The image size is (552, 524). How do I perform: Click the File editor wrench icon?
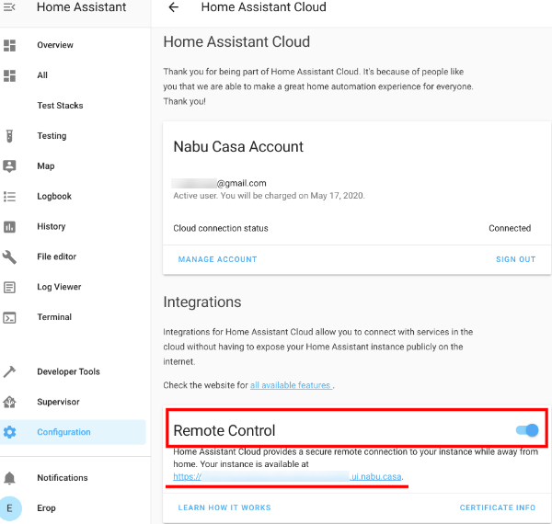pyautogui.click(x=10, y=257)
